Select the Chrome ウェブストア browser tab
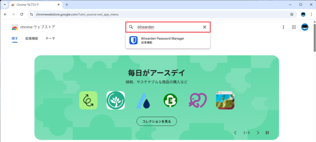The height and width of the screenshot is (142, 316). [36, 5]
